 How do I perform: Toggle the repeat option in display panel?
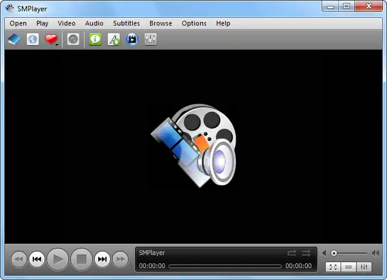point(292,253)
